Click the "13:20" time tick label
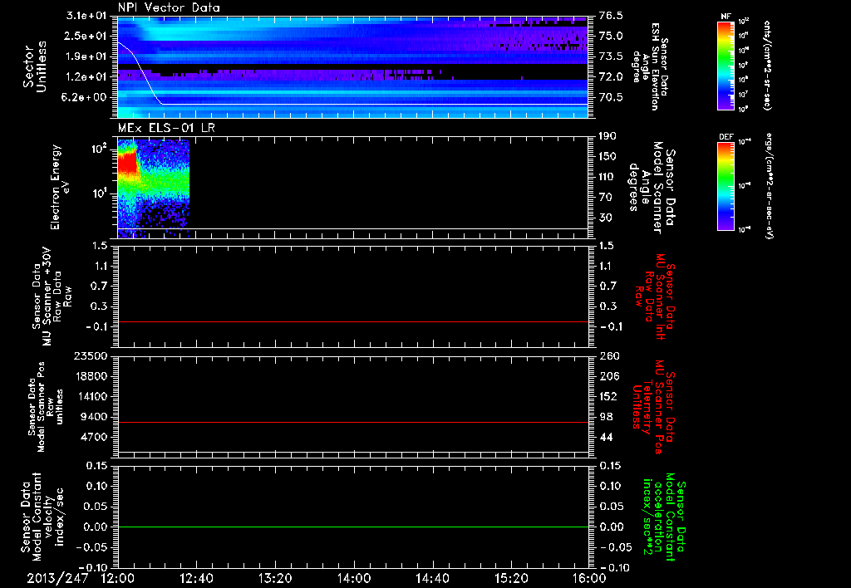 coord(275,578)
